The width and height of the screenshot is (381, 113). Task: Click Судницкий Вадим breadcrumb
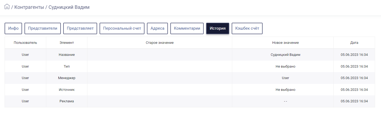[x=69, y=7]
